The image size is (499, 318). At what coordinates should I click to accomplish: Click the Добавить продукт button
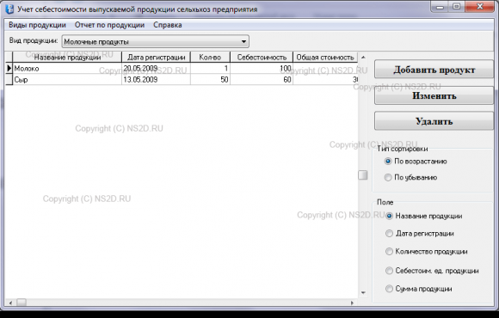click(434, 70)
